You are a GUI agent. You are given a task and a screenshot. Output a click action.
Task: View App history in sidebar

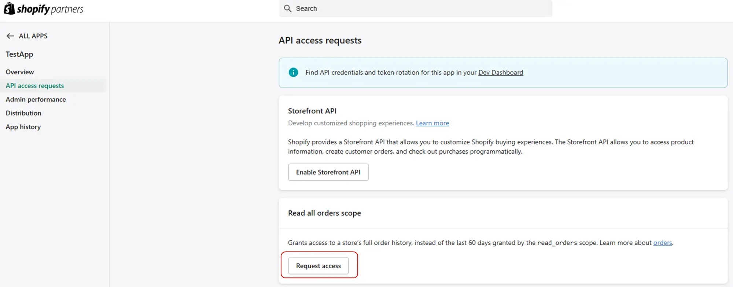(x=23, y=127)
